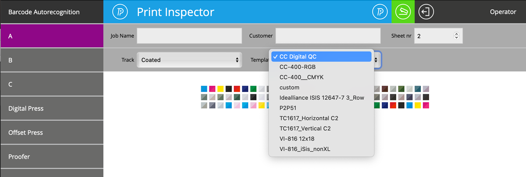Select Idealliance ISIS 12647-7 3_Row template
The width and height of the screenshot is (526, 177).
pyautogui.click(x=321, y=98)
